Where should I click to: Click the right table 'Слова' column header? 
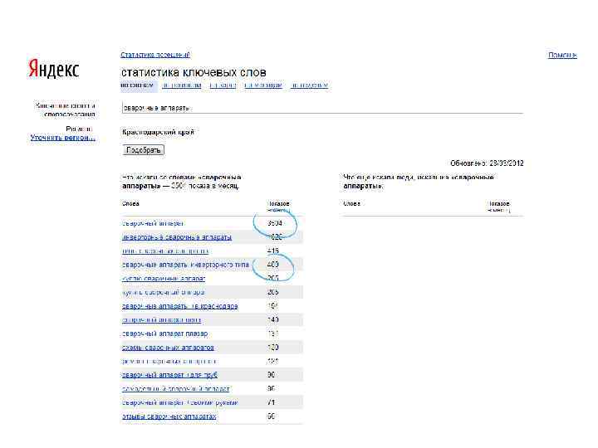click(351, 204)
